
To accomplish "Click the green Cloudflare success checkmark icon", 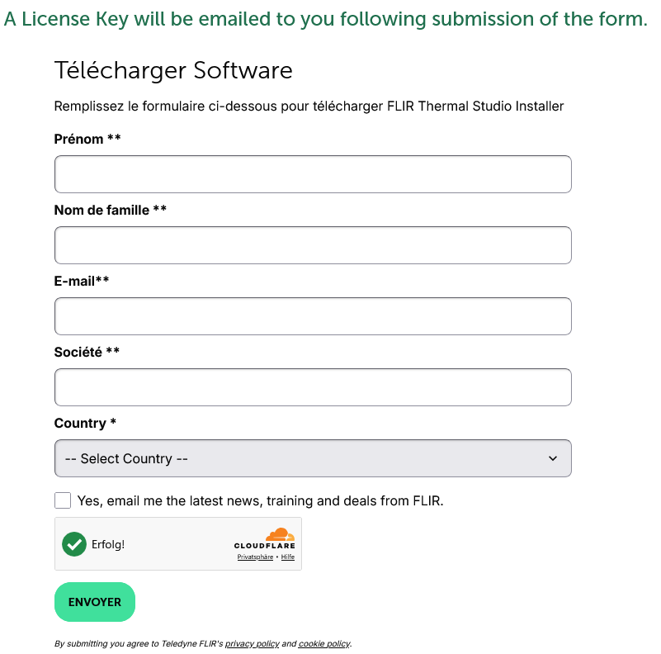I will coord(74,544).
